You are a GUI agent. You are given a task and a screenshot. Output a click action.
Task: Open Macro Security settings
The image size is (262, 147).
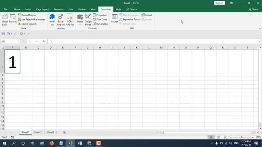point(27,24)
